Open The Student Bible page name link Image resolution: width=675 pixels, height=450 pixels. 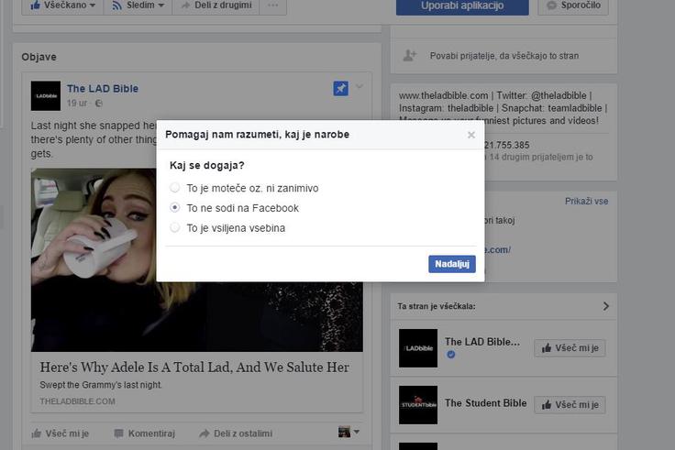click(485, 403)
